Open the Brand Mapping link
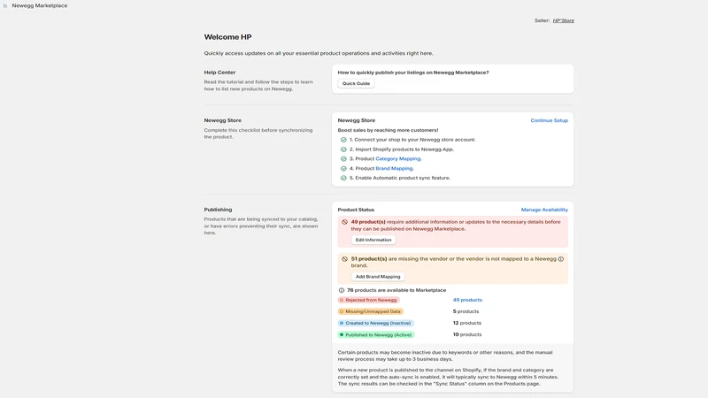The width and height of the screenshot is (708, 398). [x=395, y=168]
